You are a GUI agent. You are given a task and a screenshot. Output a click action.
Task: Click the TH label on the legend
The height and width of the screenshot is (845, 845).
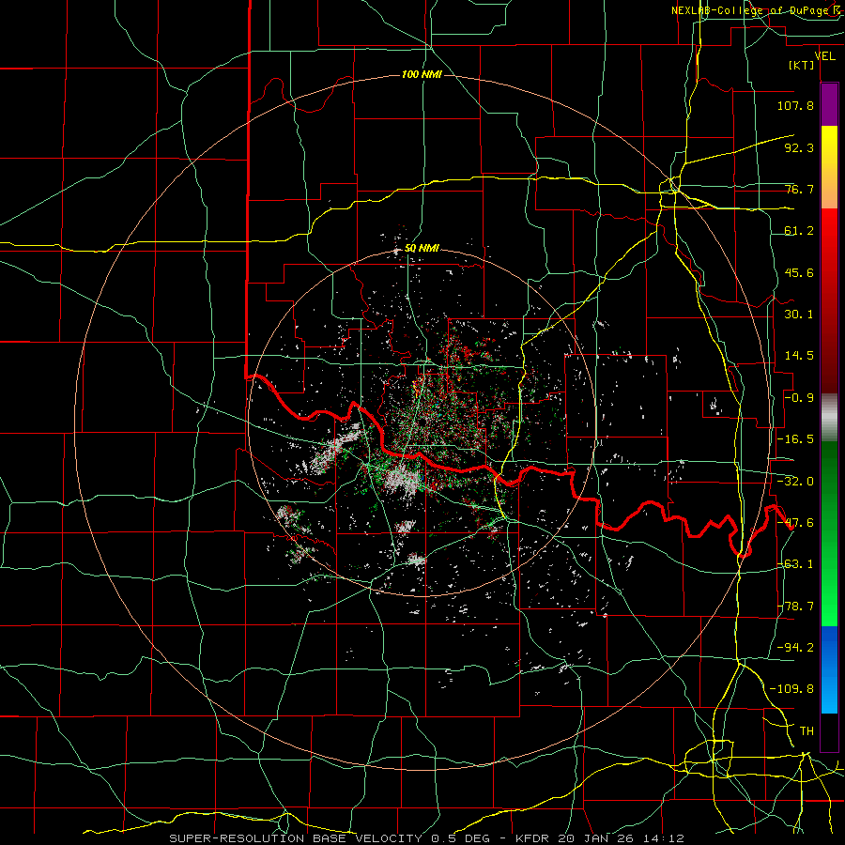pos(807,731)
